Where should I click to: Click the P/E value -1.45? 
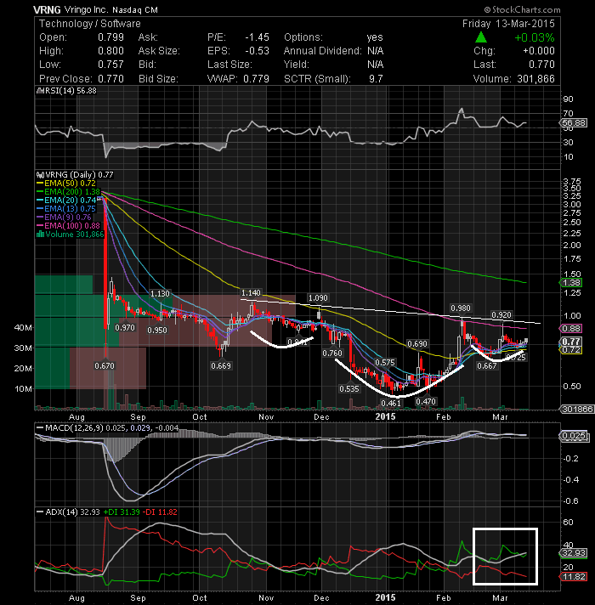pyautogui.click(x=257, y=37)
